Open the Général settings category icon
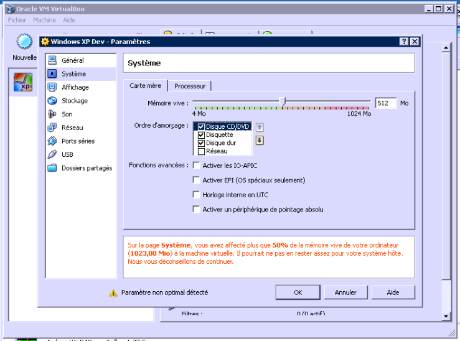Viewport: 460px width, 341px height. coord(52,60)
